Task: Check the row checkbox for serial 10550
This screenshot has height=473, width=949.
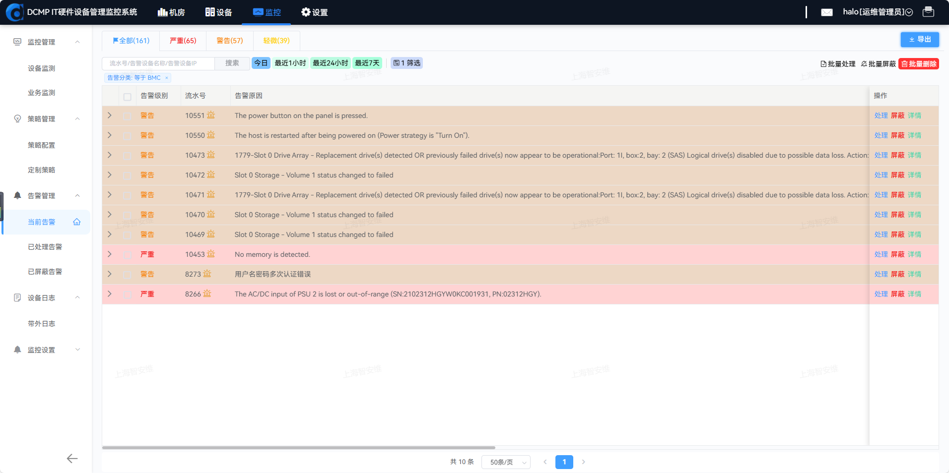Action: (128, 136)
